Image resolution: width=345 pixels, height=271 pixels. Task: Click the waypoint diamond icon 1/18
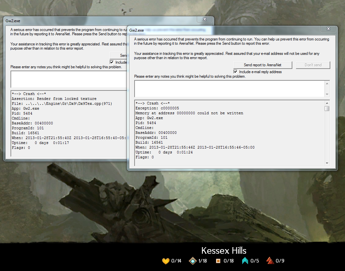point(193,261)
